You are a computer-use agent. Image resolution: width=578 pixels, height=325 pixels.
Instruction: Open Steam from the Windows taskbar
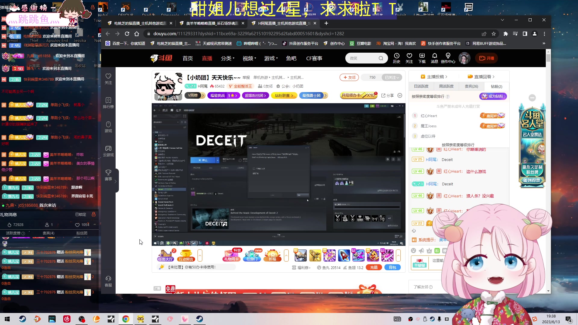23,319
